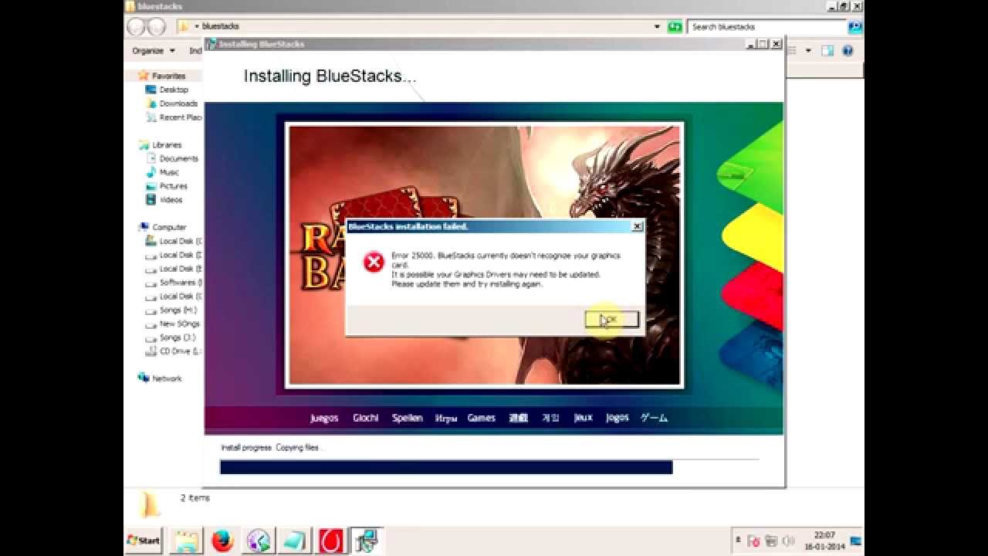988x556 pixels.
Task: Close the BlueStacks installation failed dialog
Action: pyautogui.click(x=637, y=226)
